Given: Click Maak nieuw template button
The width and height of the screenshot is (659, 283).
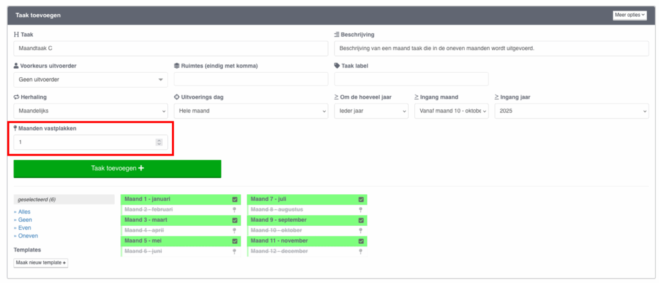Looking at the screenshot, I should pos(41,262).
